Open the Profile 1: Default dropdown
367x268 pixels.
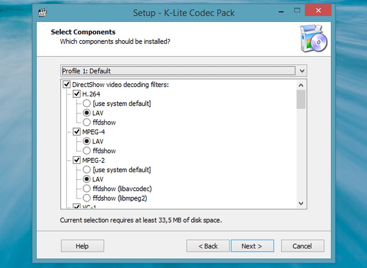point(302,71)
